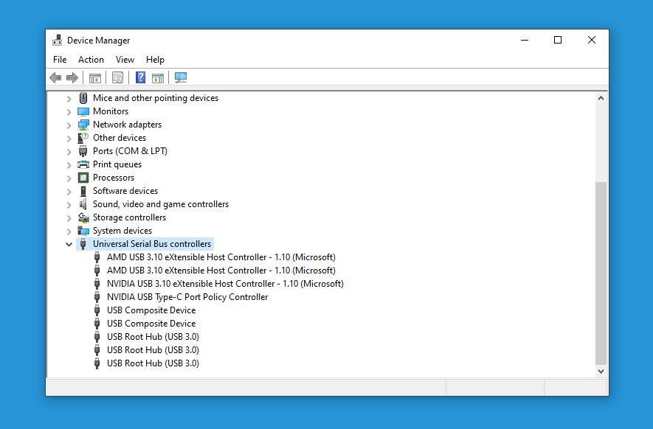Open the File menu
The image size is (653, 429).
coord(60,60)
